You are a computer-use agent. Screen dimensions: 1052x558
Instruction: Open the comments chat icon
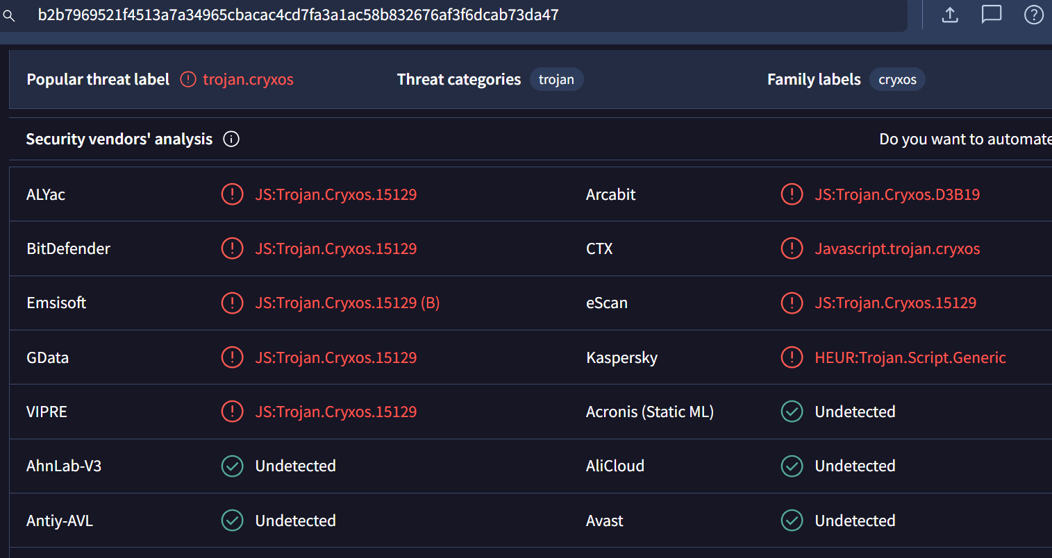coord(991,15)
